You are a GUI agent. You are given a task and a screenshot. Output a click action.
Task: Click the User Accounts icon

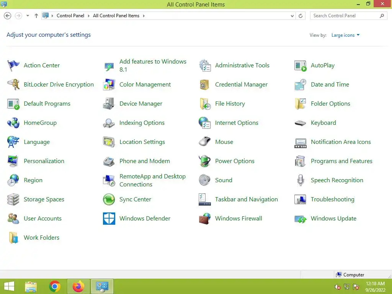click(13, 219)
